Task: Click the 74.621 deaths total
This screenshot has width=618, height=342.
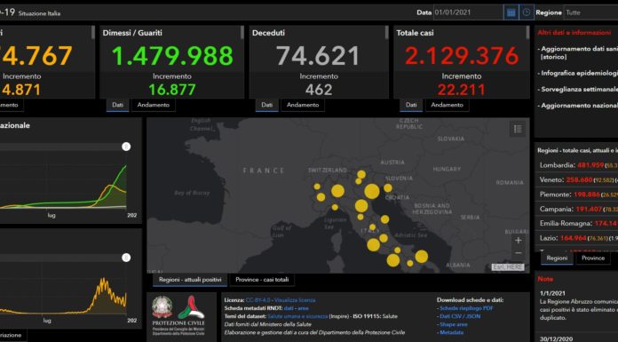Action: click(318, 56)
